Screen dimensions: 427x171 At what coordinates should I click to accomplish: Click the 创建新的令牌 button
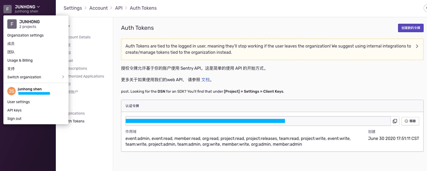[x=411, y=28]
